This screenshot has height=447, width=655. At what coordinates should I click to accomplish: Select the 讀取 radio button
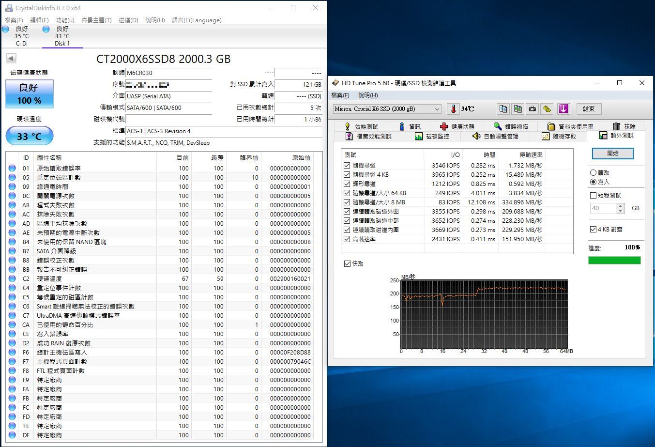[593, 173]
